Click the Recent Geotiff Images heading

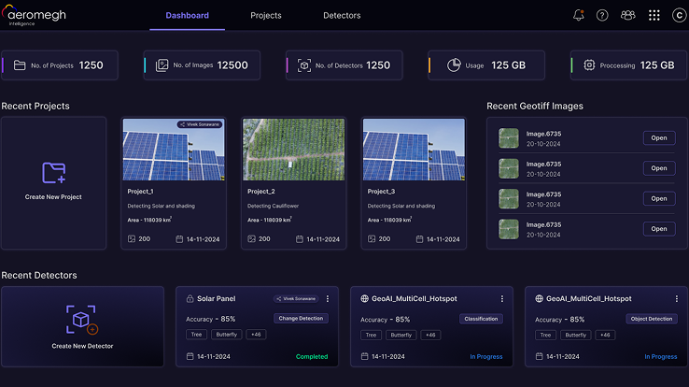[x=535, y=106]
